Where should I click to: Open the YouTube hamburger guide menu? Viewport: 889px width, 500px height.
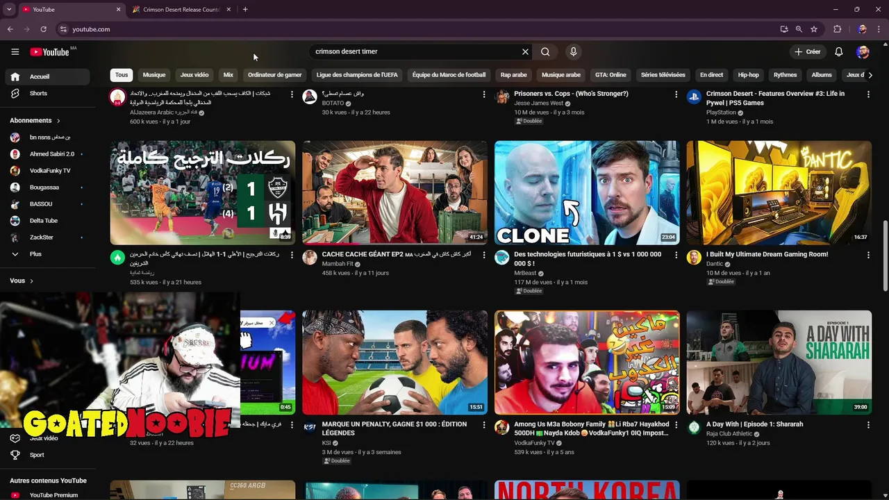point(15,52)
